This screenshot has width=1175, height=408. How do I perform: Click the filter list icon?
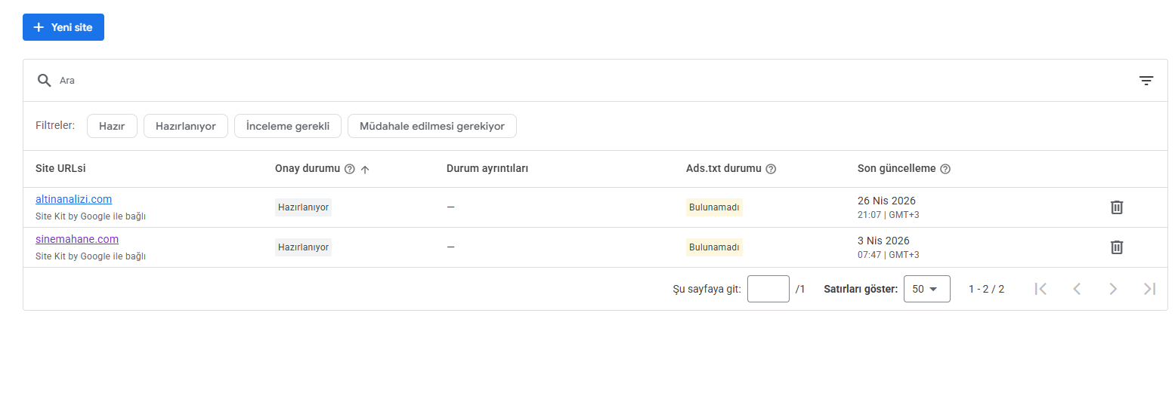(1146, 81)
